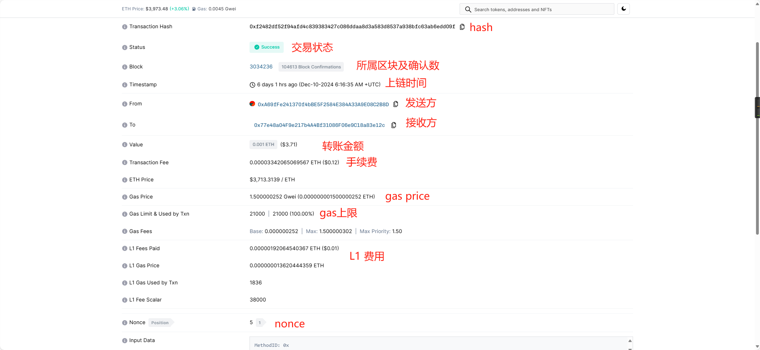This screenshot has height=350, width=760.
Task: Click the 21000 (100.00%) gas used value
Action: pos(293,214)
